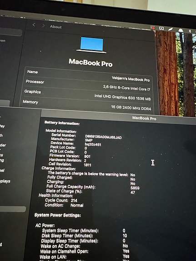
Task: Click the Full Charge Capacity value 5859
Action: click(x=135, y=188)
